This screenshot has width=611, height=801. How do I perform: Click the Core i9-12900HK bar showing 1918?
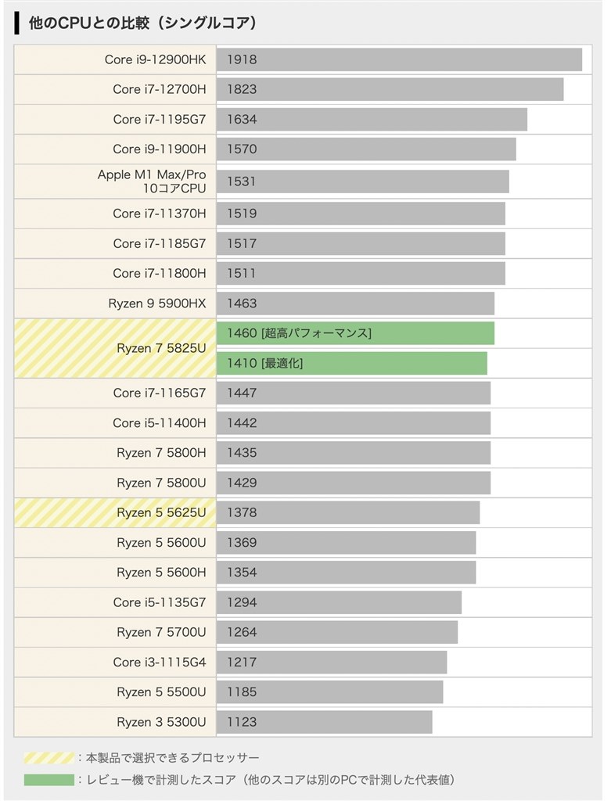pyautogui.click(x=399, y=60)
